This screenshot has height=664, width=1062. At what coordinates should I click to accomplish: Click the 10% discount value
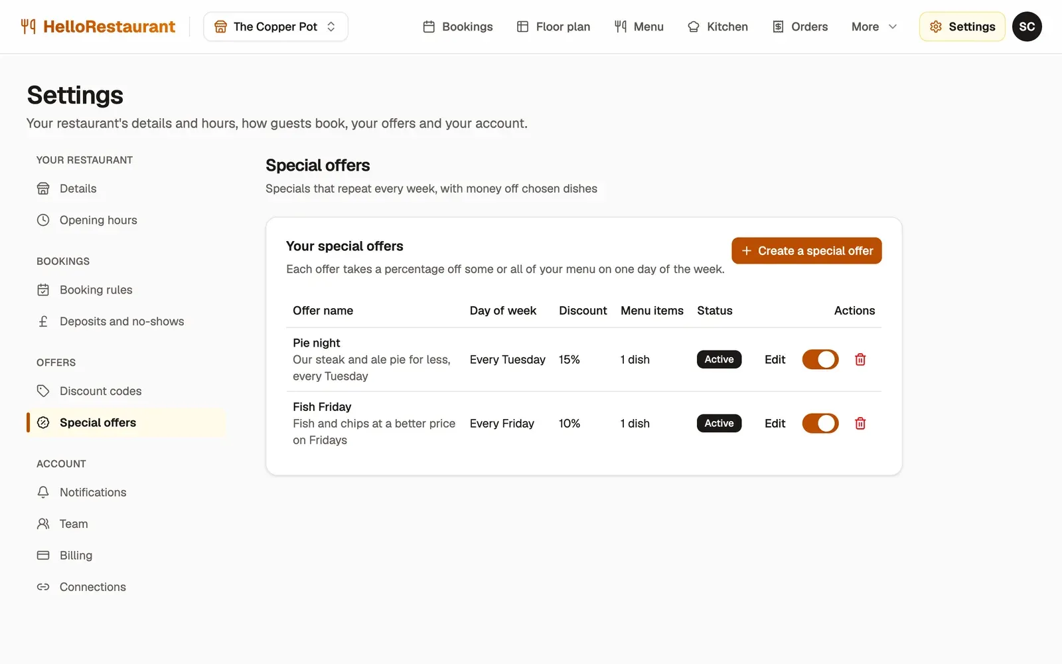pyautogui.click(x=569, y=423)
